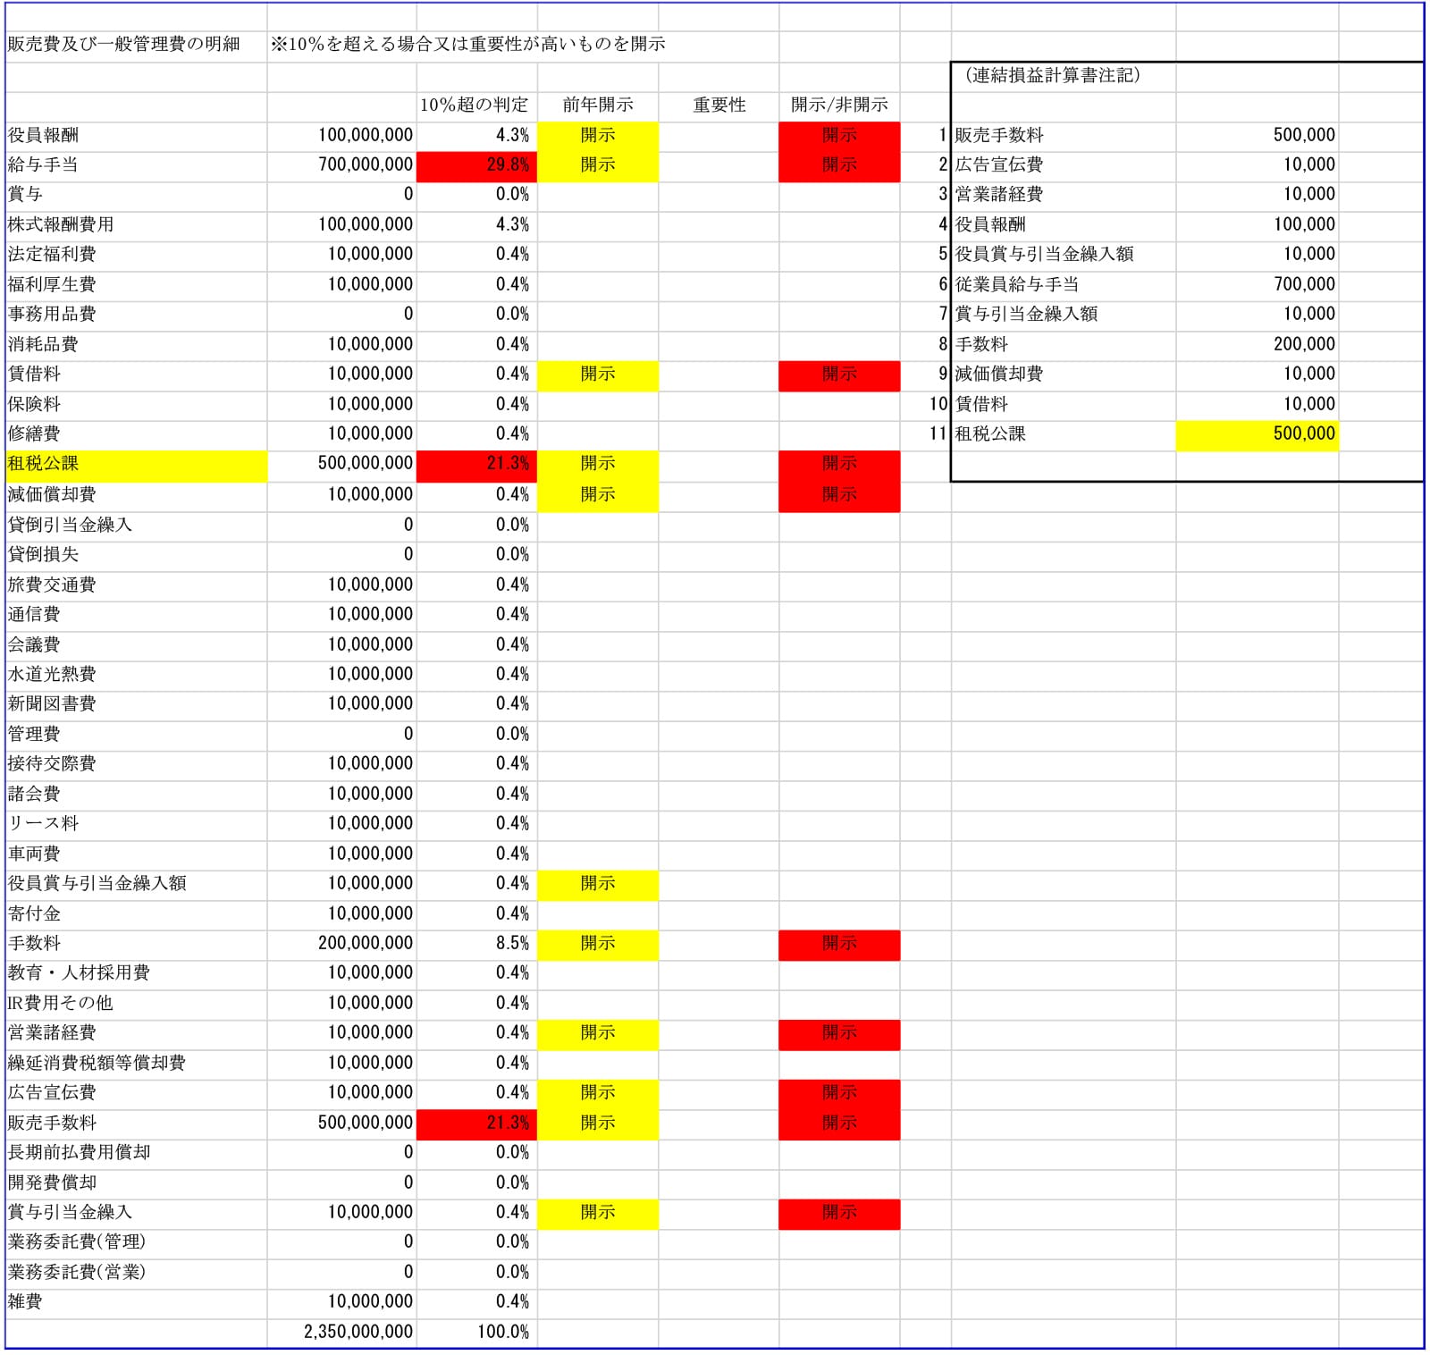
Task: Click the 販売費及び一般管理費の明細 title cell
Action: coord(124,45)
